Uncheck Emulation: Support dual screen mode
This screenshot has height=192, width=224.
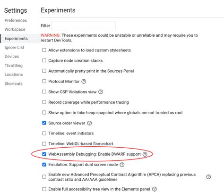pyautogui.click(x=44, y=165)
